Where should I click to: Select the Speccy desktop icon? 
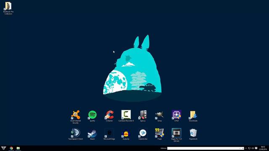(143, 116)
